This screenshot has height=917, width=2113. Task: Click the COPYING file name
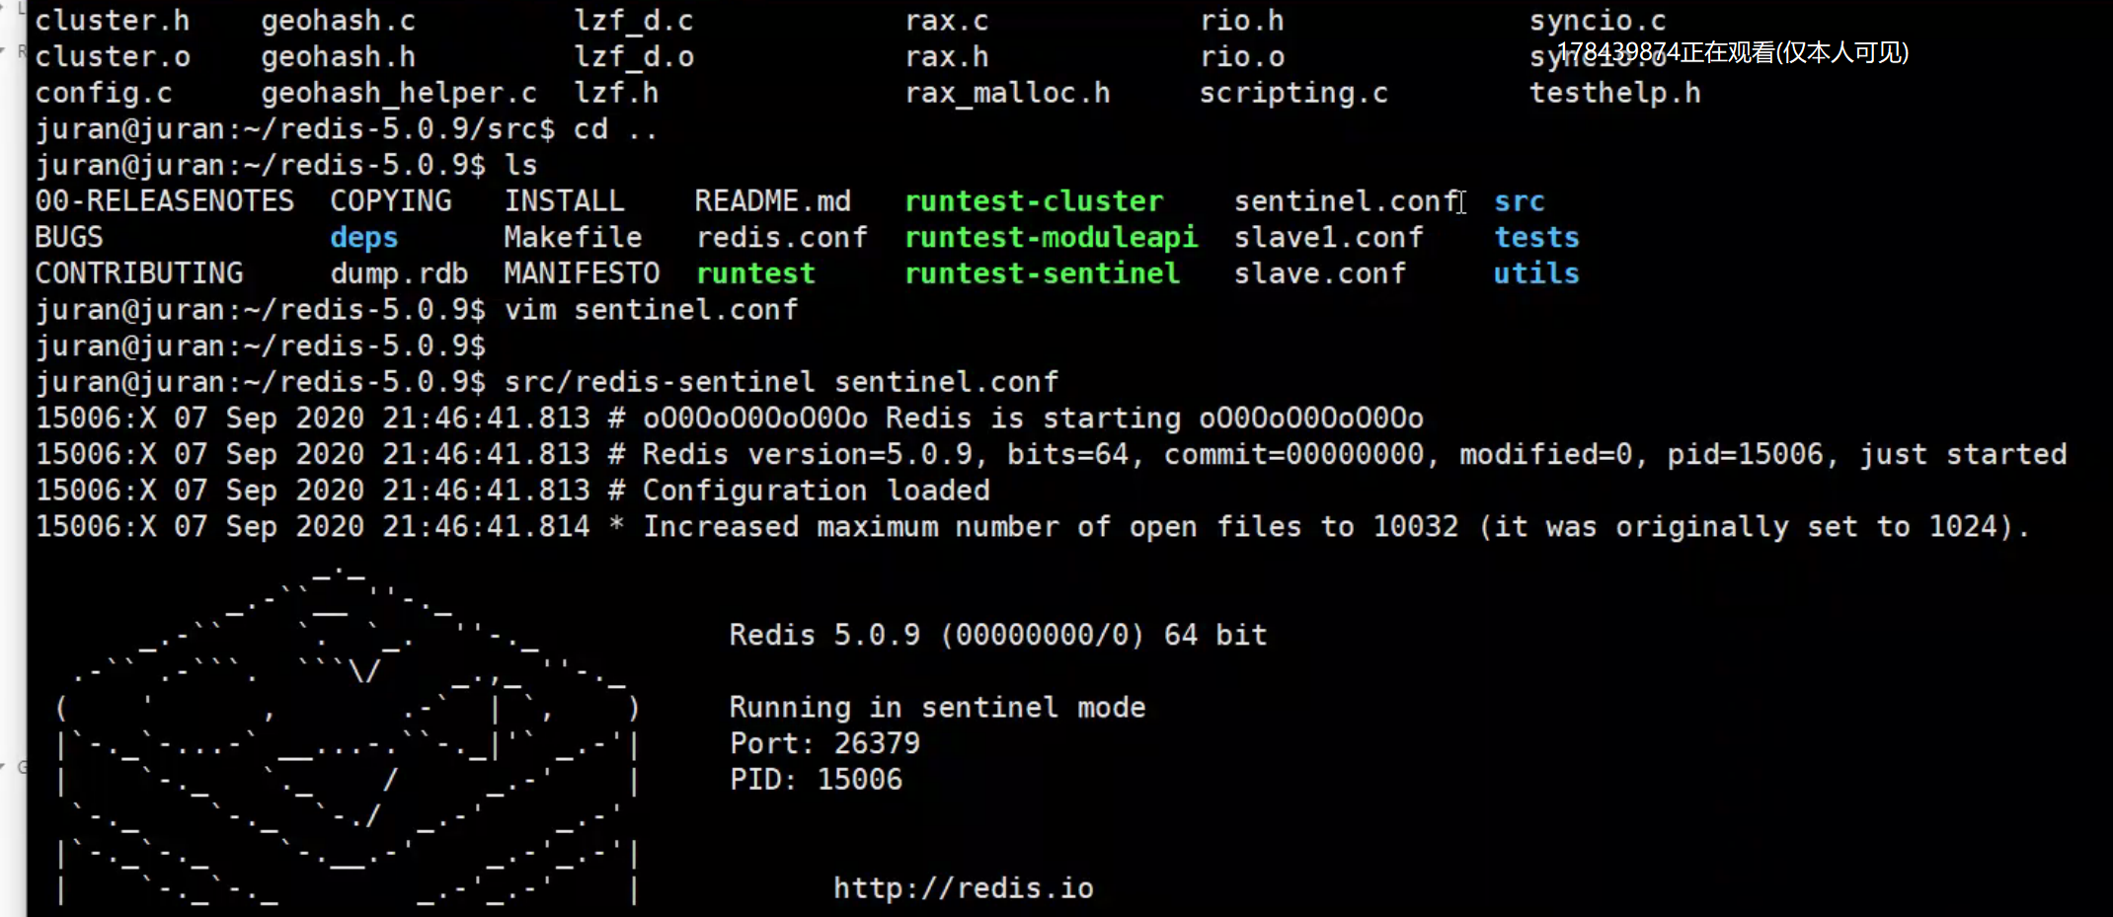click(x=391, y=201)
